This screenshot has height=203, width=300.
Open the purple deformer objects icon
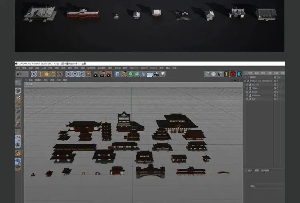point(143,74)
